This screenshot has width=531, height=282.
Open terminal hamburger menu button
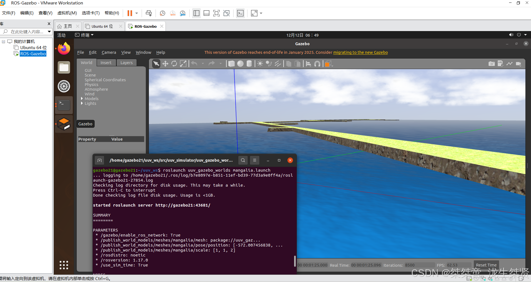(254, 160)
